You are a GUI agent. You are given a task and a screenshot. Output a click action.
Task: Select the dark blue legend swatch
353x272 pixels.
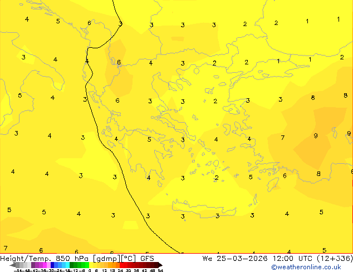click(x=52, y=265)
